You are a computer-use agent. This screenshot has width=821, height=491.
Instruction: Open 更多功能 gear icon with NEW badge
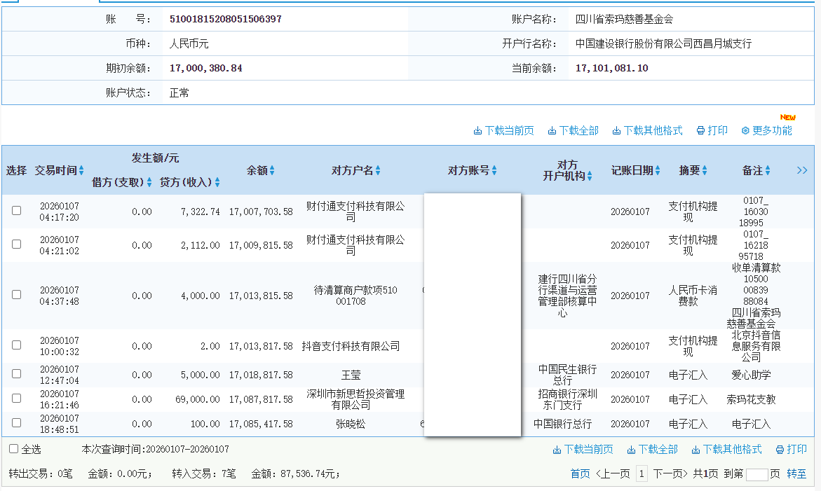tap(745, 130)
